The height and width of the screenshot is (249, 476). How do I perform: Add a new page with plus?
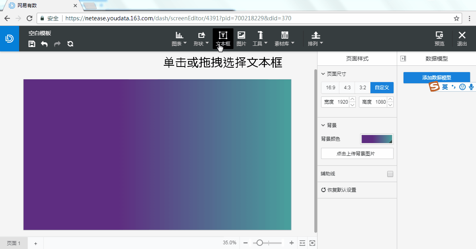click(x=35, y=243)
